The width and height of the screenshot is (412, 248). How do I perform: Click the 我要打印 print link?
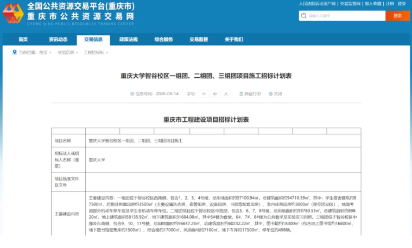[x=252, y=94]
